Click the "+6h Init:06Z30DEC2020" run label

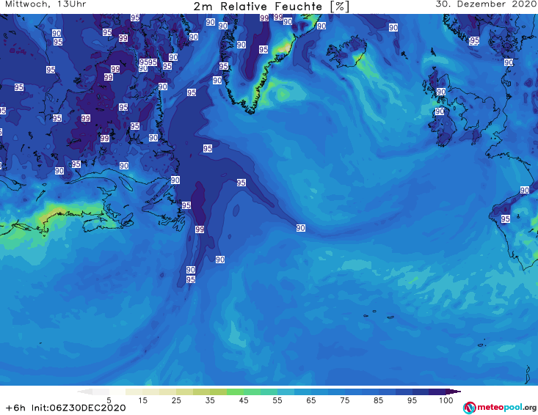coord(65,408)
